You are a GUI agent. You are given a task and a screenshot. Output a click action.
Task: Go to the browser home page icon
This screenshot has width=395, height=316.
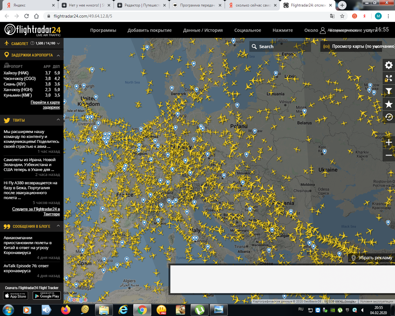pyautogui.click(x=37, y=16)
